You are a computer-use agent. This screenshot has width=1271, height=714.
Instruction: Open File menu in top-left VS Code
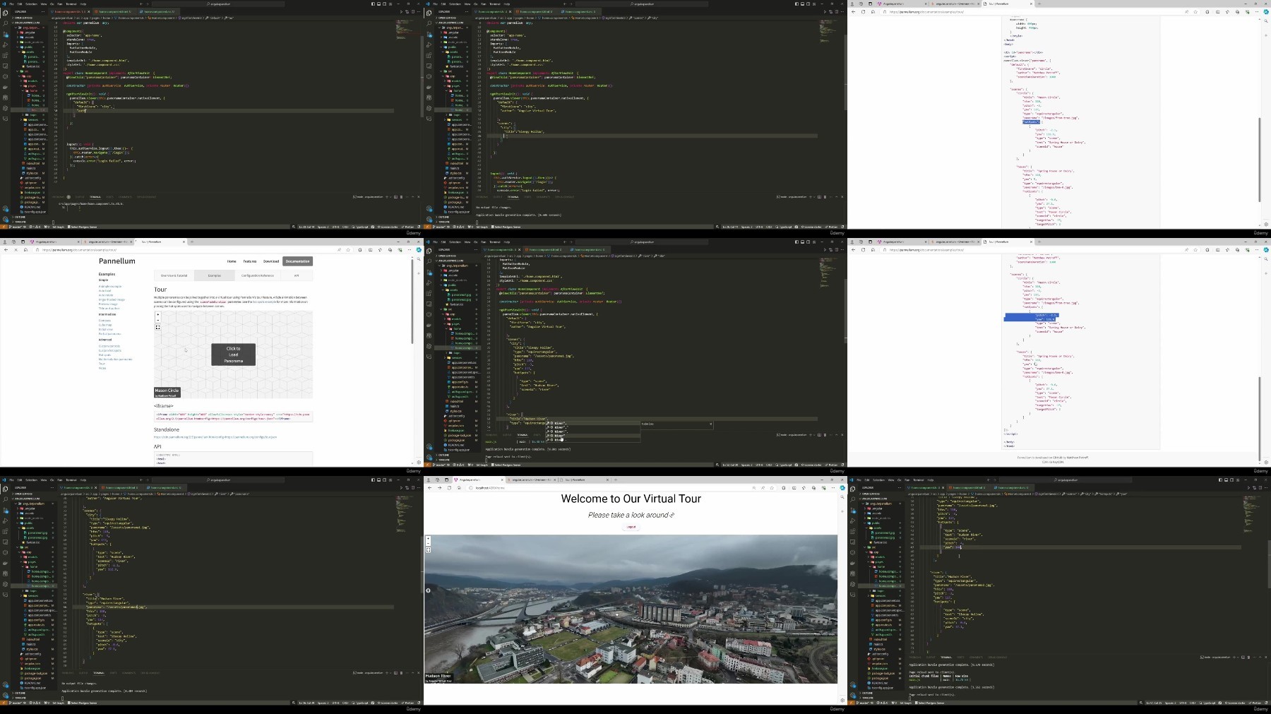[11, 4]
